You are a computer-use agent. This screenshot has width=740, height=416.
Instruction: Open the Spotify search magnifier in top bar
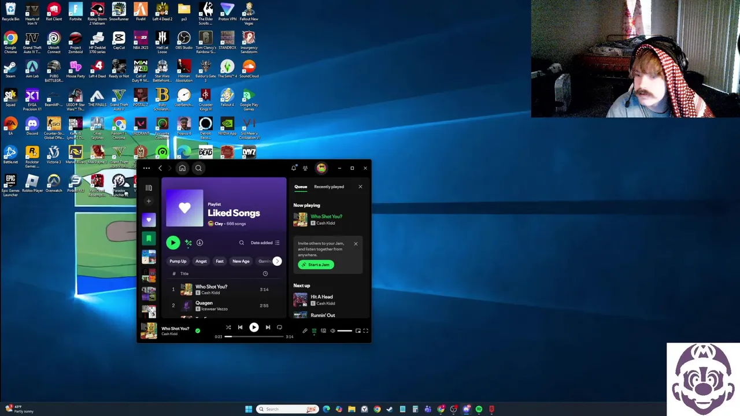[198, 168]
